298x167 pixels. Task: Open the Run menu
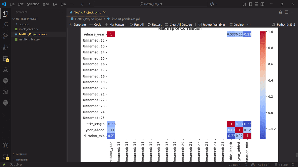pyautogui.click(x=63, y=4)
